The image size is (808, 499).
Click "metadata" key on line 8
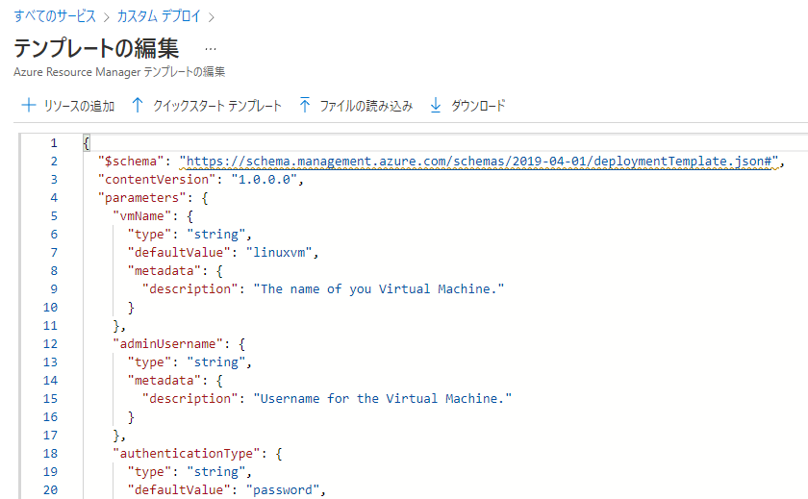pos(164,271)
